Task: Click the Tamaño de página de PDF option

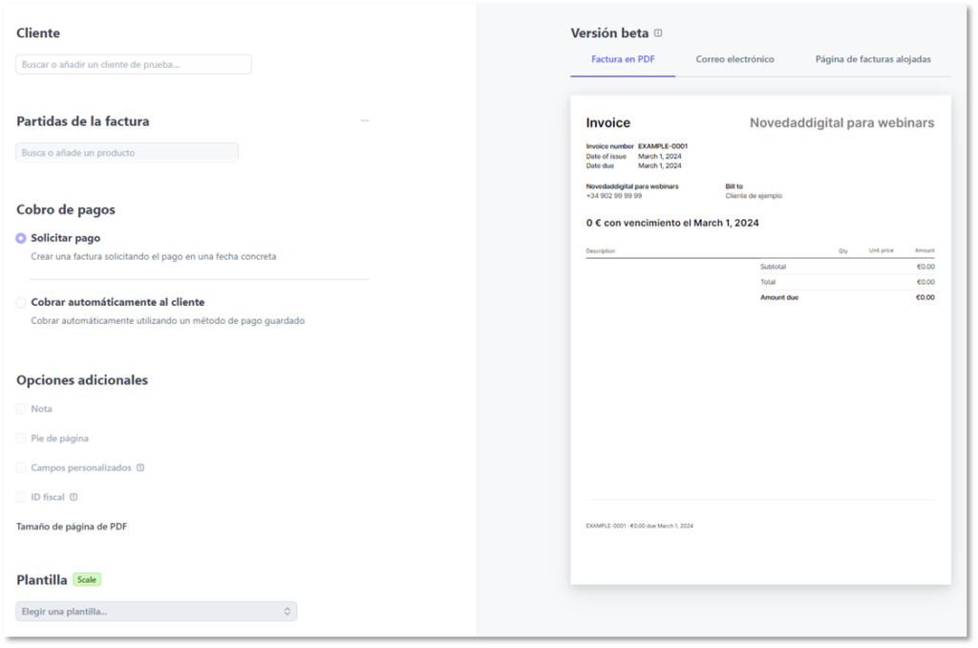Action: (x=72, y=527)
